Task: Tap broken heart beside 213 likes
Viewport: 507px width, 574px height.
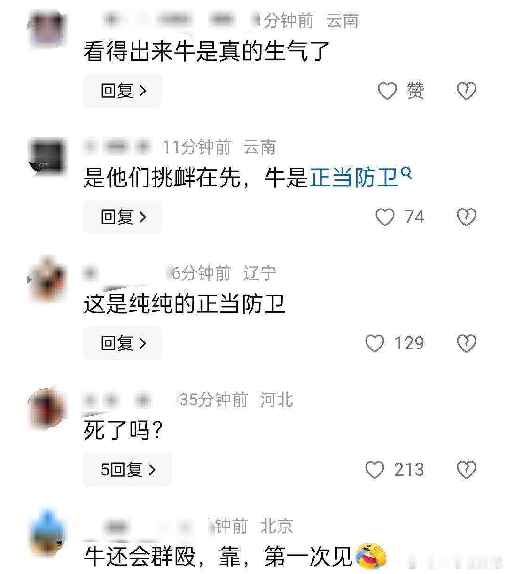Action: pos(467,470)
